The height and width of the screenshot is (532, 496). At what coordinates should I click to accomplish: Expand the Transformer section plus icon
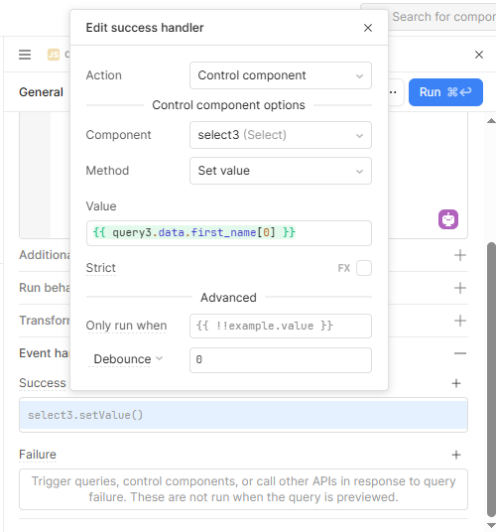point(460,321)
